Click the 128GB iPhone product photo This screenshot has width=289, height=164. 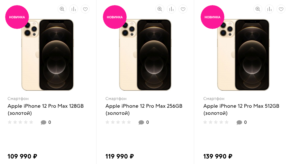point(48,55)
